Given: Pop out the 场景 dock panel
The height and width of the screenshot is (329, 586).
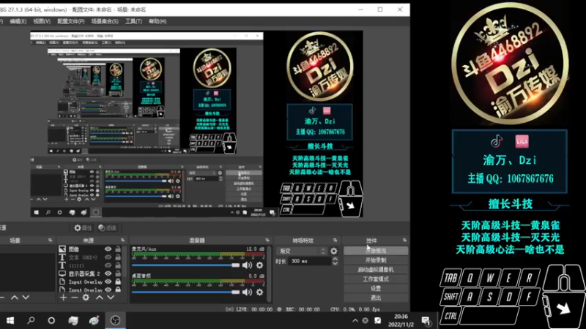Looking at the screenshot, I should pyautogui.click(x=50, y=241).
